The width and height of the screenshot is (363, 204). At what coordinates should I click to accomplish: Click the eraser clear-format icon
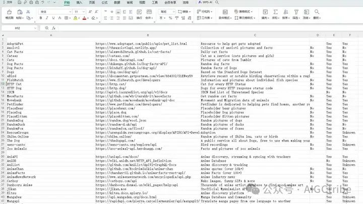(x=93, y=18)
